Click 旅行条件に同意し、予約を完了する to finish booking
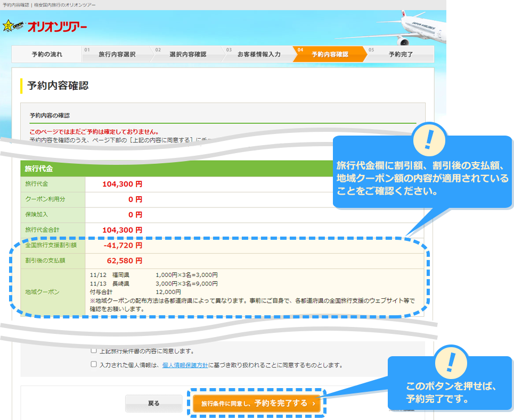The width and height of the screenshot is (514, 420). (x=258, y=404)
